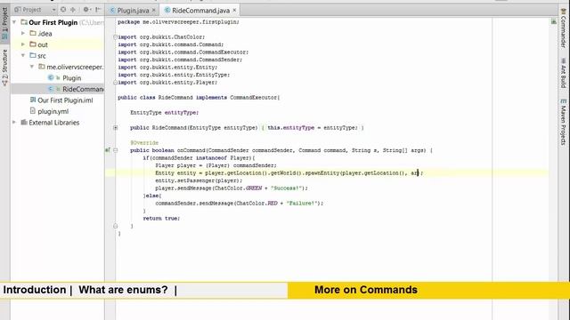Click the implements-method gutter icon beside onCommand
Image resolution: width=570 pixels, height=320 pixels.
(x=108, y=150)
